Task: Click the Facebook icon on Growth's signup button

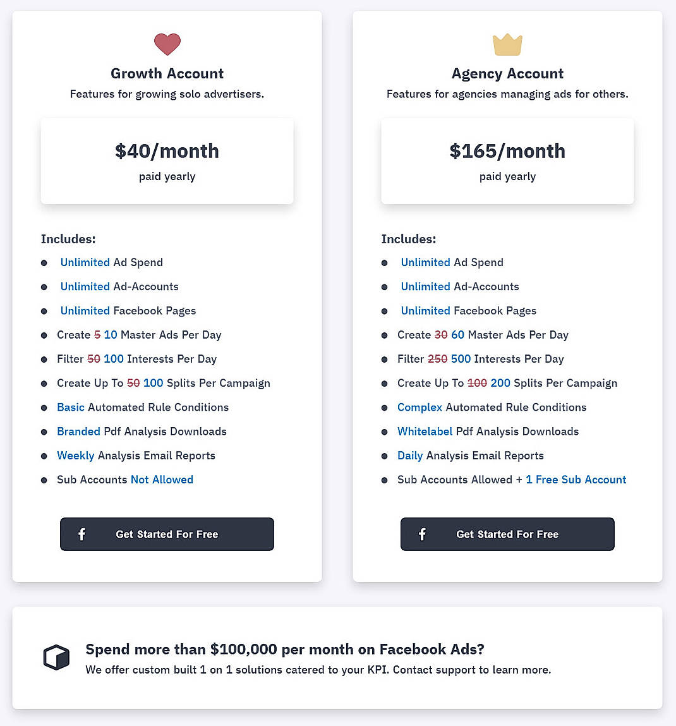Action: point(81,534)
